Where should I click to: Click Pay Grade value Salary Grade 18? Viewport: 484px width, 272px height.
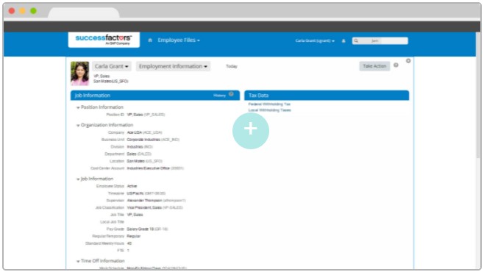[140, 229]
